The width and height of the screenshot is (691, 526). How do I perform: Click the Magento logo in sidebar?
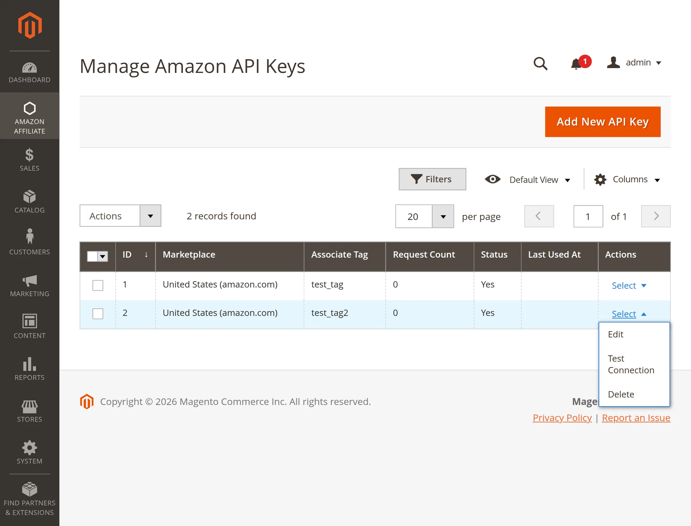click(x=30, y=25)
